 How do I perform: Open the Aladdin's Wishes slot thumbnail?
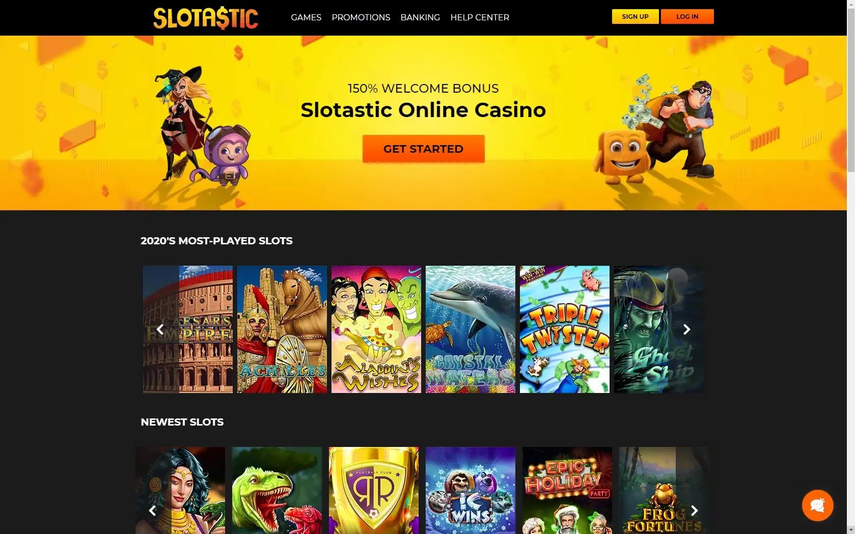pyautogui.click(x=376, y=329)
